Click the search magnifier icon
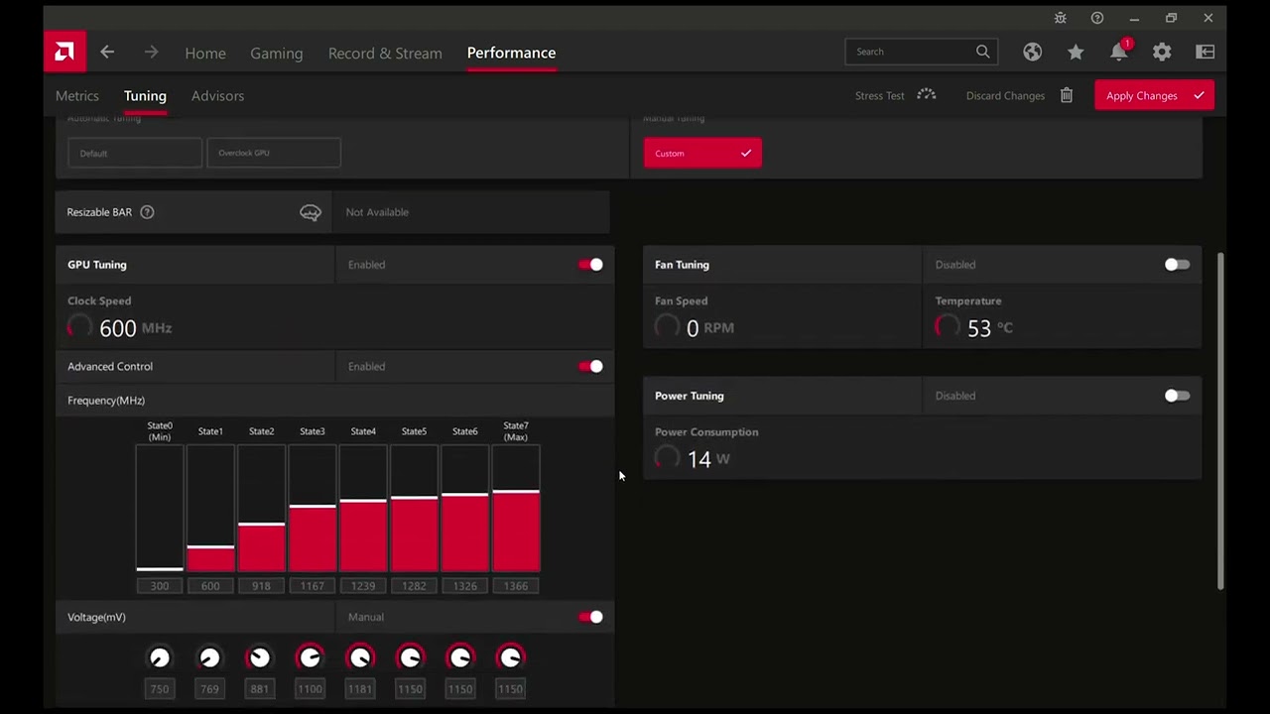This screenshot has width=1270, height=714. tap(982, 52)
